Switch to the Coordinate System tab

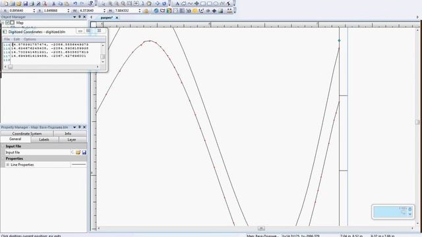26,134
